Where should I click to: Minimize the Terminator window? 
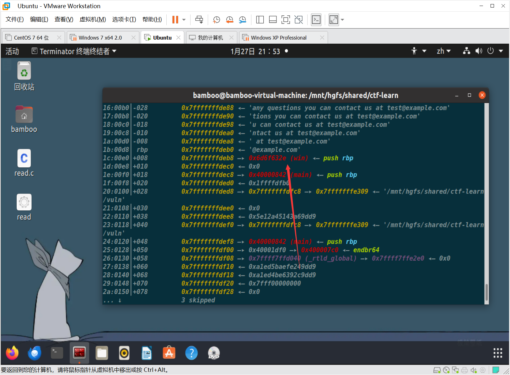(457, 95)
